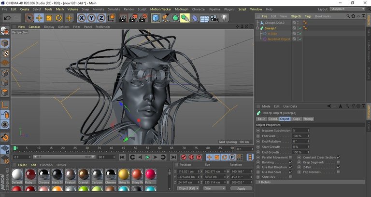Enable Stick UVs checkbox
The width and height of the screenshot is (371, 197).
point(290,177)
